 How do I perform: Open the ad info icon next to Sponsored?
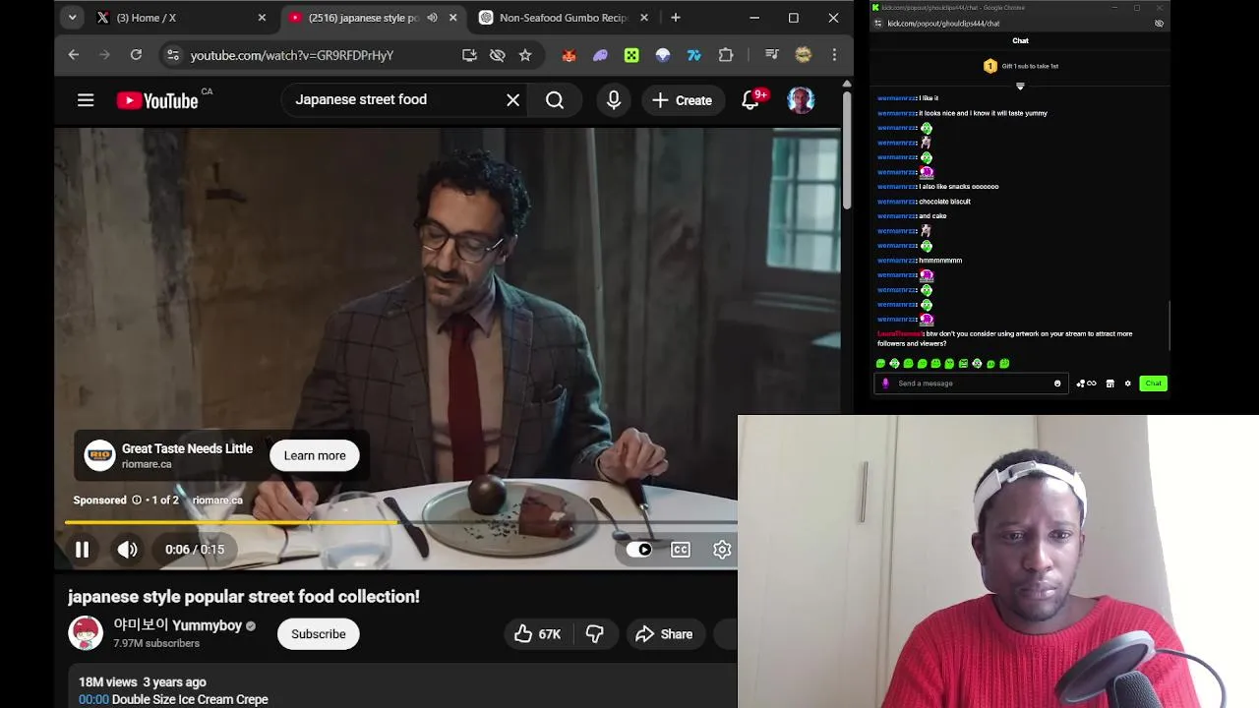[137, 500]
